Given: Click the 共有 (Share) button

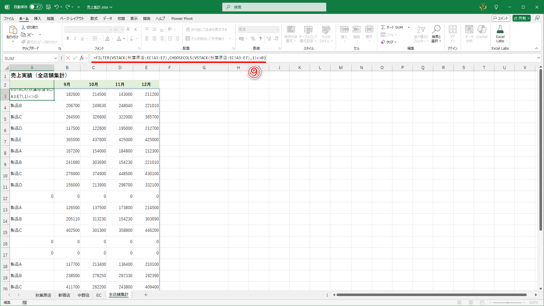Looking at the screenshot, I should pyautogui.click(x=521, y=18).
